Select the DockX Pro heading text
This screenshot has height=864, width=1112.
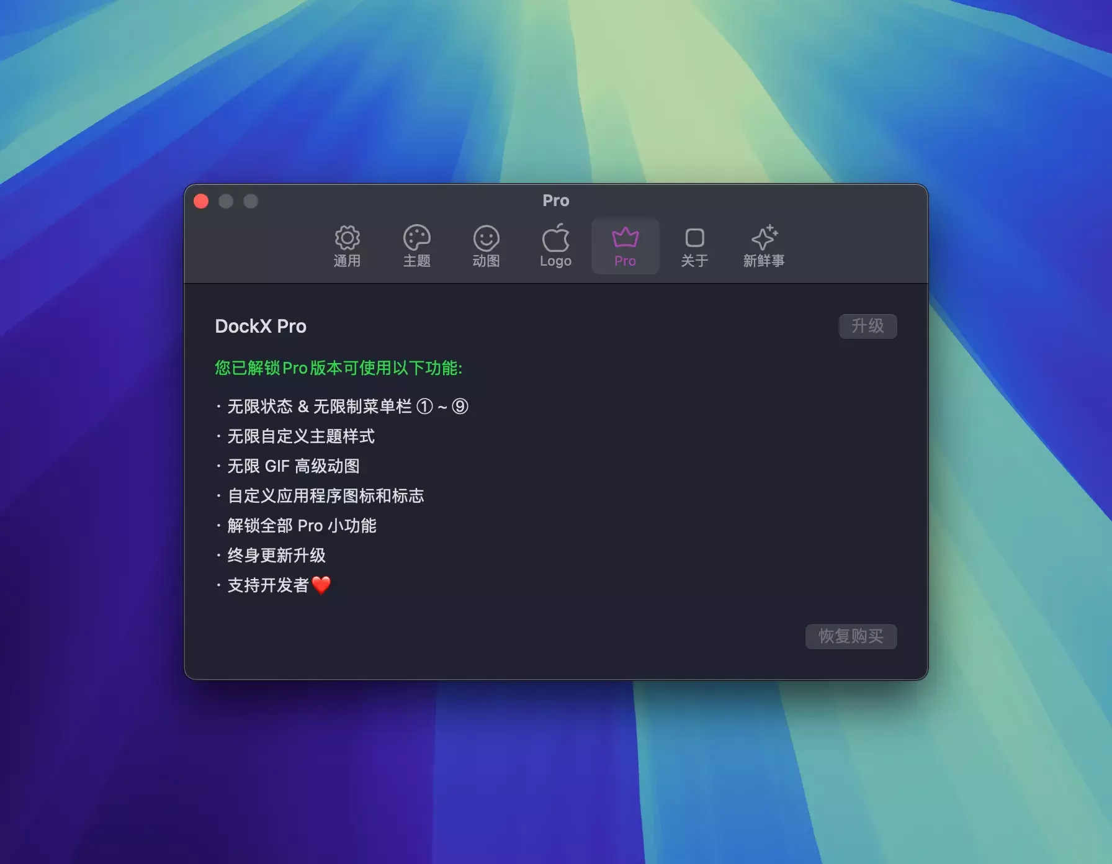point(261,326)
